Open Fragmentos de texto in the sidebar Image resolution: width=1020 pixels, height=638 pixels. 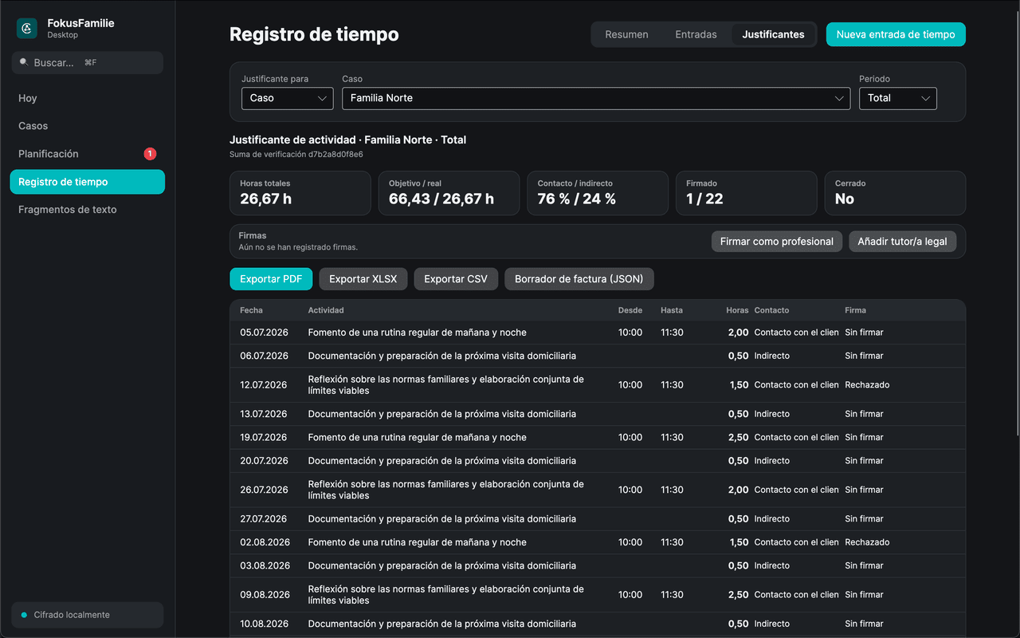pyautogui.click(x=88, y=210)
